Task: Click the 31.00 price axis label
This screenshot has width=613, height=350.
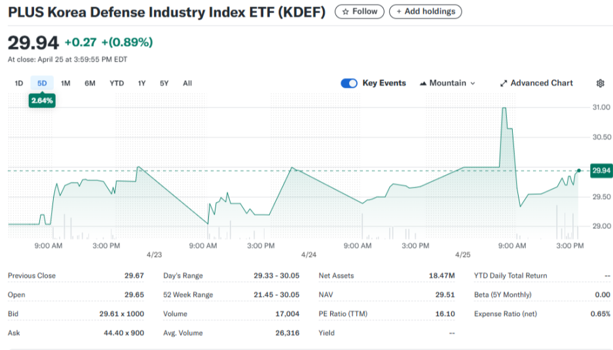Action: [601, 107]
